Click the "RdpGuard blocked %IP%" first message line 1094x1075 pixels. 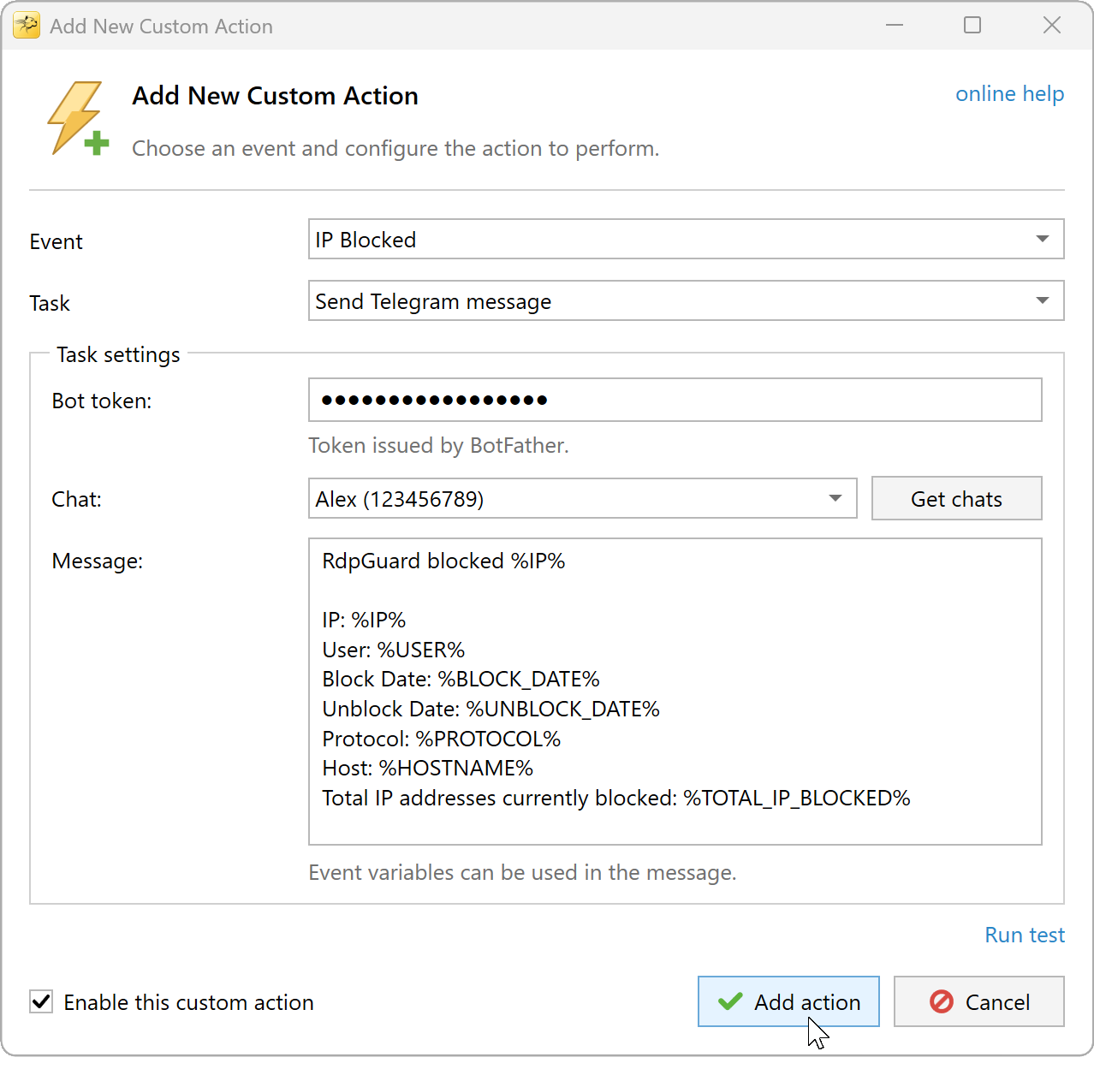(443, 561)
